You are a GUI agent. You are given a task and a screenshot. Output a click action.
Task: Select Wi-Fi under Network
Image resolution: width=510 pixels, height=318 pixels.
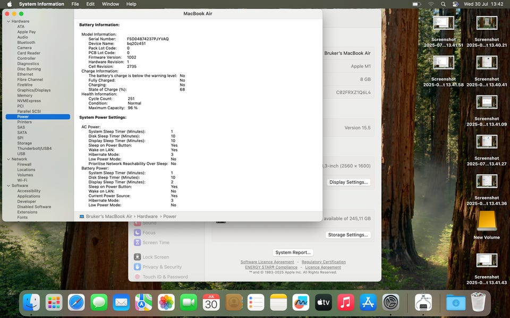[22, 180]
